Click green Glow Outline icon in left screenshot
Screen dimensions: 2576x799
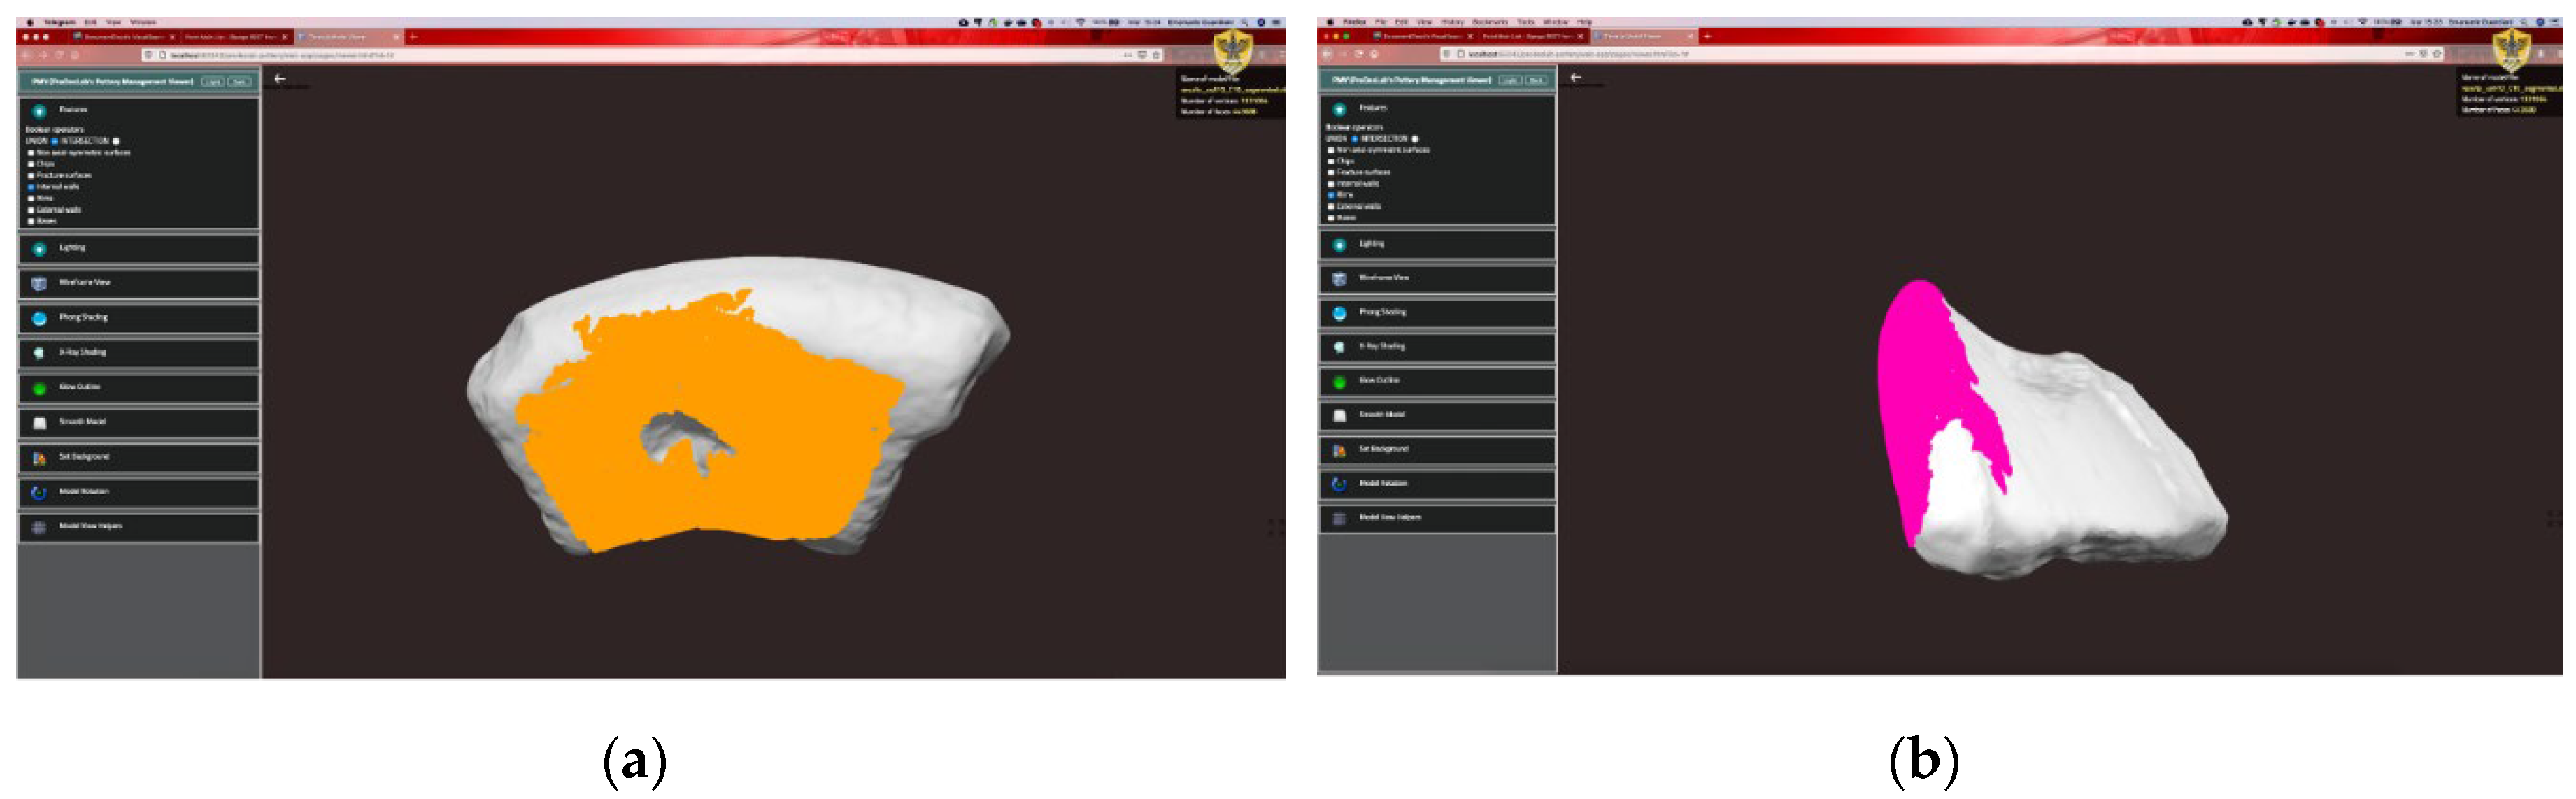(x=39, y=388)
